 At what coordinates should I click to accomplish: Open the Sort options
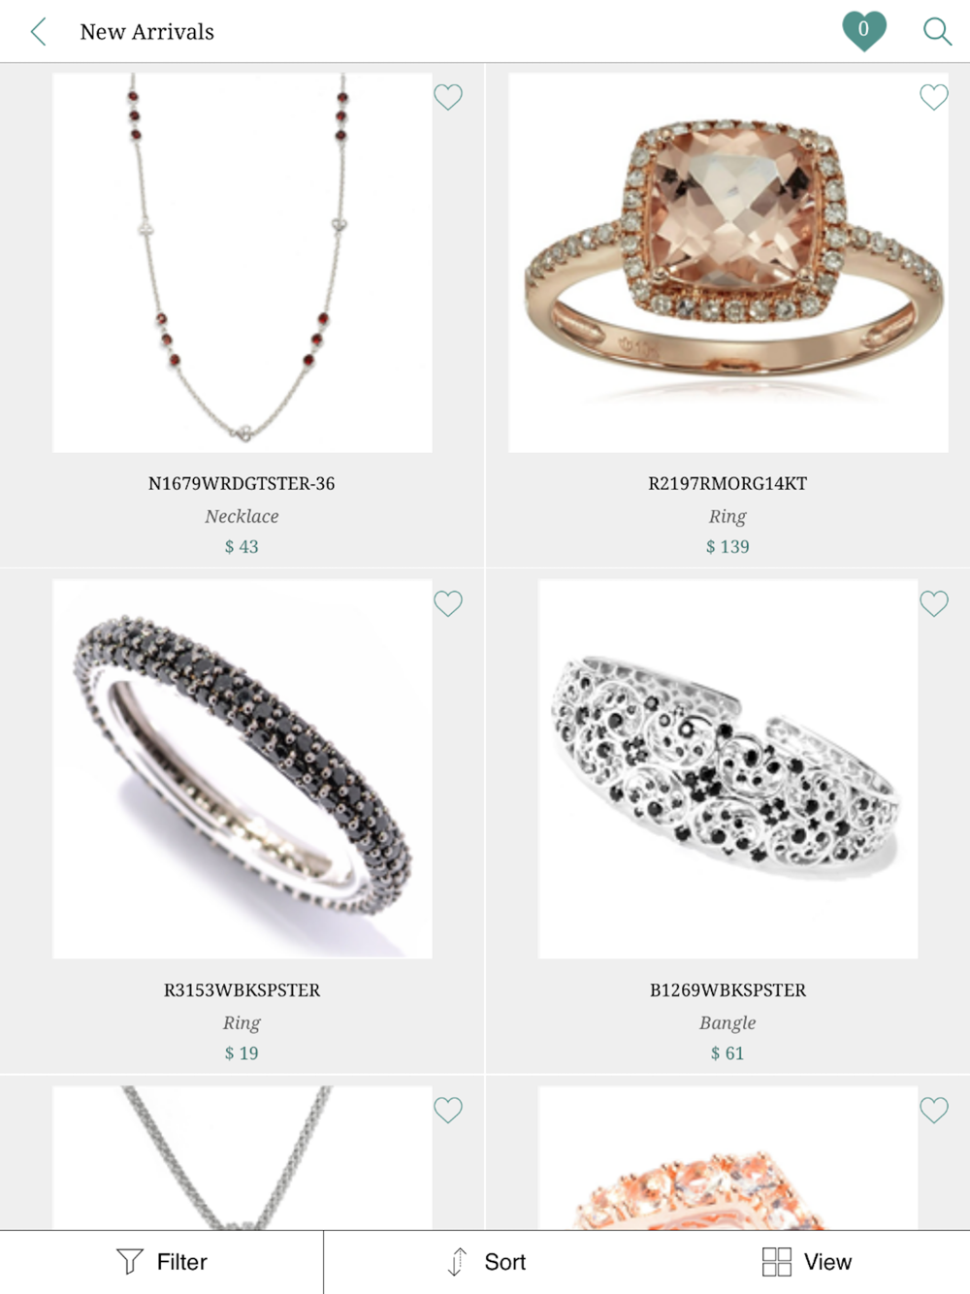[485, 1262]
